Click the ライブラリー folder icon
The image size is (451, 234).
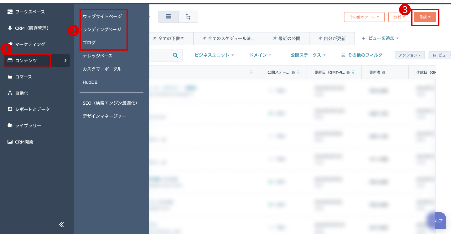(x=10, y=126)
